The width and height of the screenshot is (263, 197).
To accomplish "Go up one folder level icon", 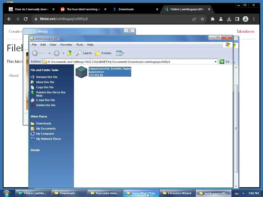I will coord(70,53).
